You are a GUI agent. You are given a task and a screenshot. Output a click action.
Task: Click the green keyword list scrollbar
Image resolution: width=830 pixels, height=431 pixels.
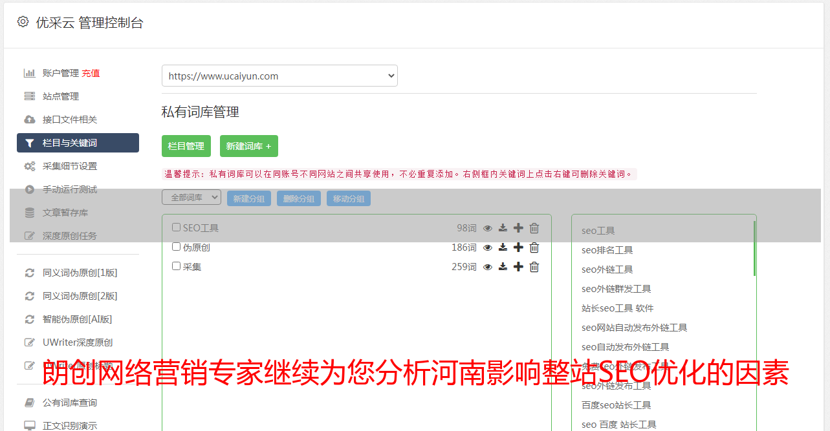point(754,248)
